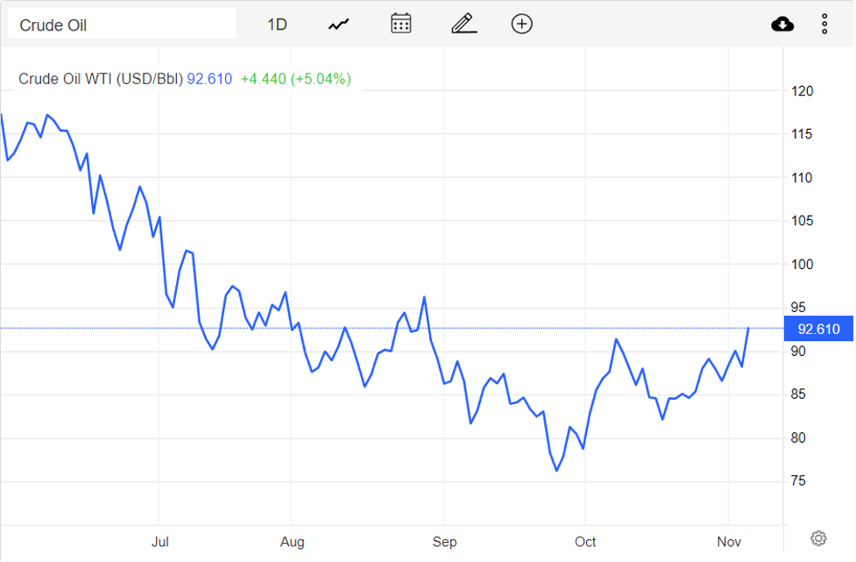
Task: Select the Nov marker on time axis
Action: coord(729,542)
